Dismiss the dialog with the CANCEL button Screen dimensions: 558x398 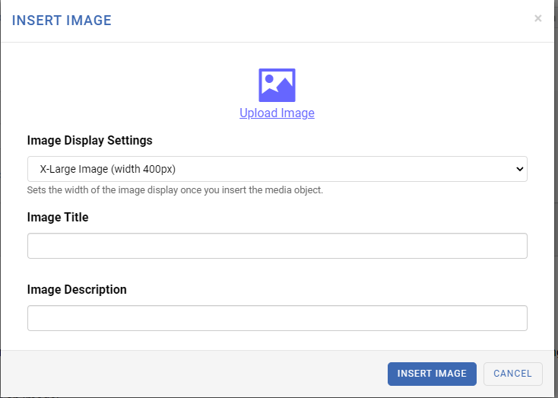click(513, 374)
